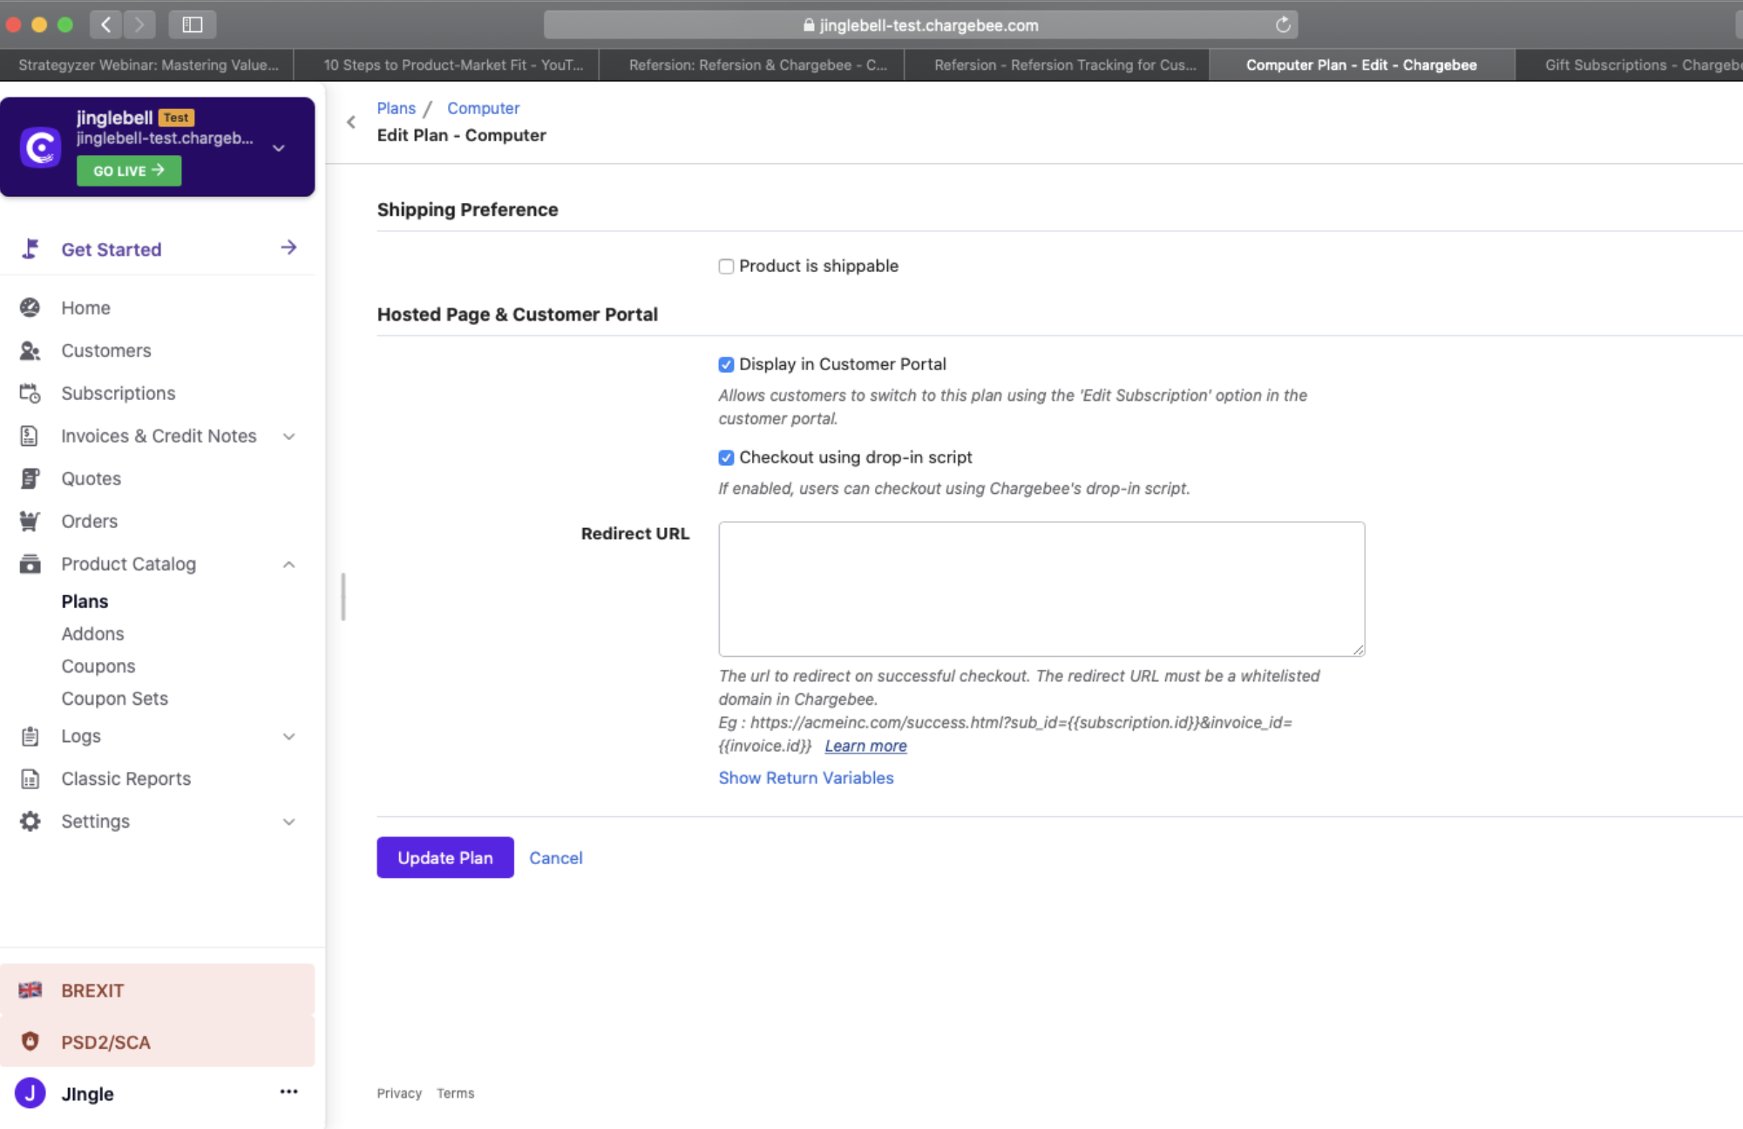The height and width of the screenshot is (1129, 1743).
Task: Click inside the Redirect URL text area
Action: pyautogui.click(x=1041, y=589)
